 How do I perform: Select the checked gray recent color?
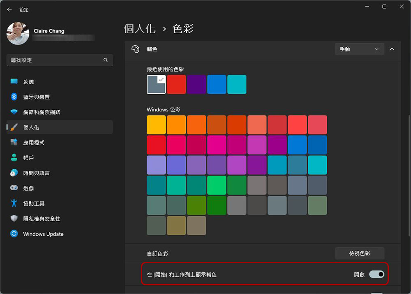(x=156, y=84)
